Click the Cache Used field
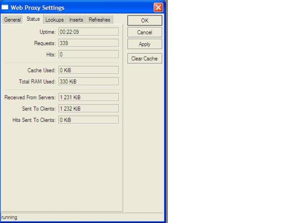This screenshot has height=223, width=301. coord(89,70)
